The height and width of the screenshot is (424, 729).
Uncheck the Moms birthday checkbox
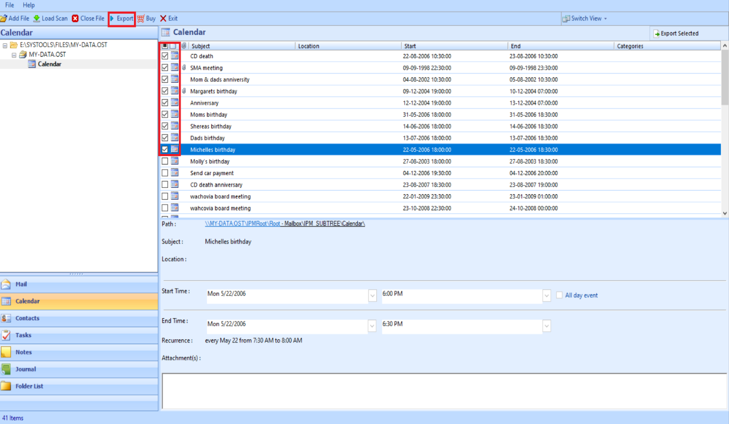[165, 114]
